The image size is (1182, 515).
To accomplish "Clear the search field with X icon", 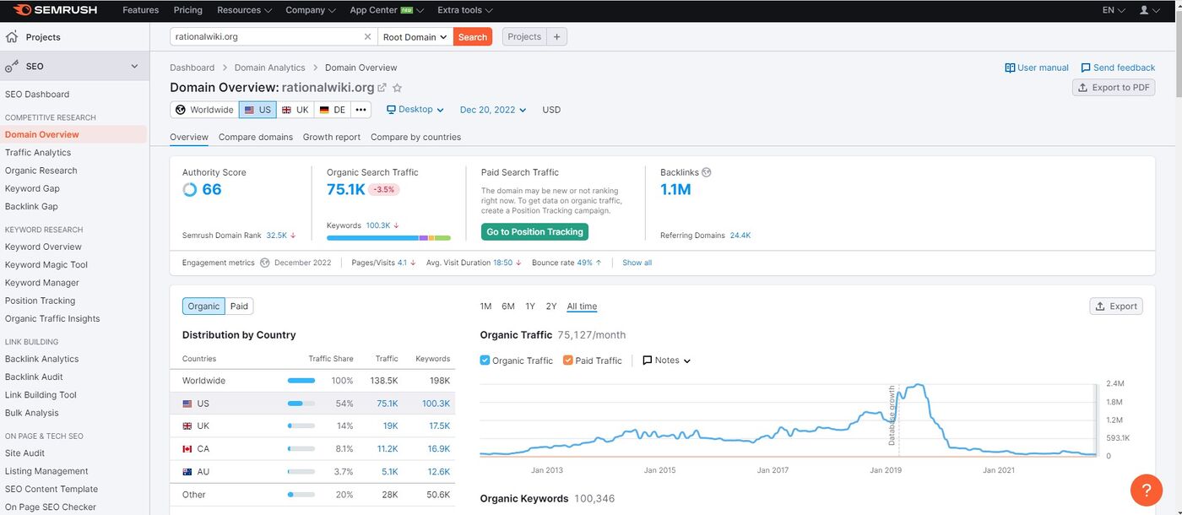I will click(367, 37).
